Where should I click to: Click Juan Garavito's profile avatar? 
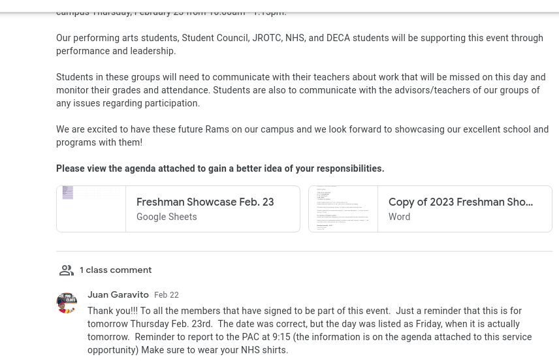point(67,303)
